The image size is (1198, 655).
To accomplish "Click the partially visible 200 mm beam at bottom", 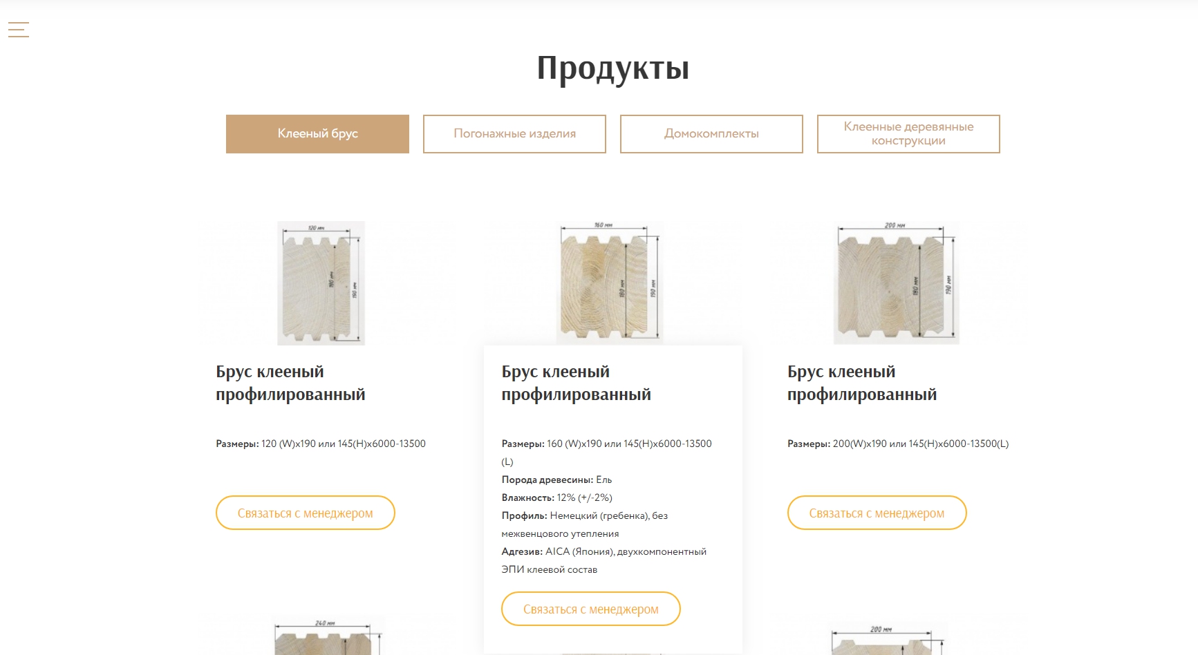I will 887,640.
